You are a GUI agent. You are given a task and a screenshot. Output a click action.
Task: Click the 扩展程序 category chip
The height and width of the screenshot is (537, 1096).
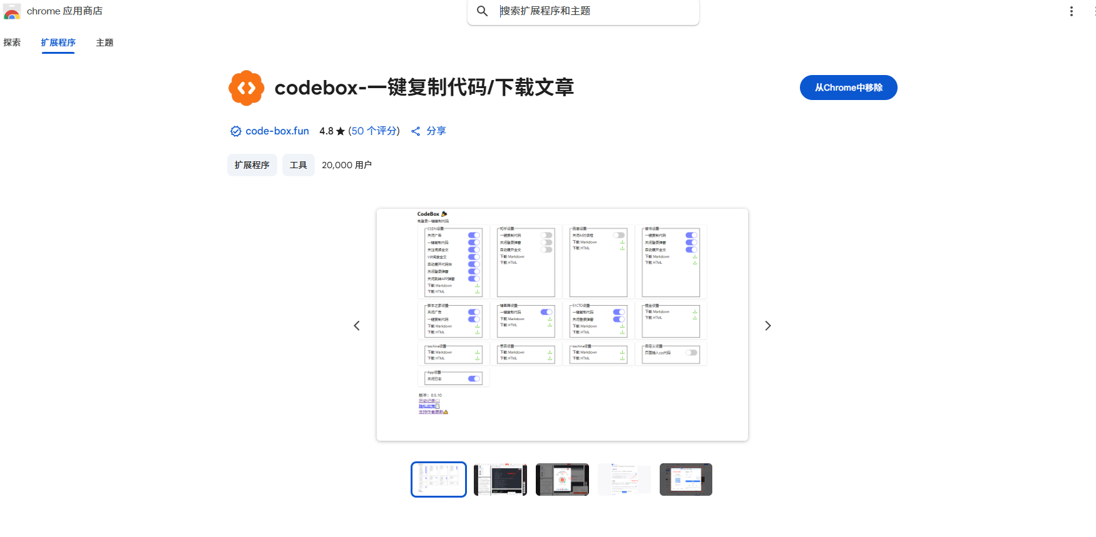point(252,165)
